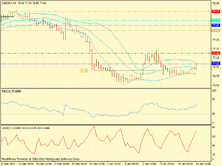Click the ADX scale value 42
222x166 pixels.
click(x=213, y=145)
